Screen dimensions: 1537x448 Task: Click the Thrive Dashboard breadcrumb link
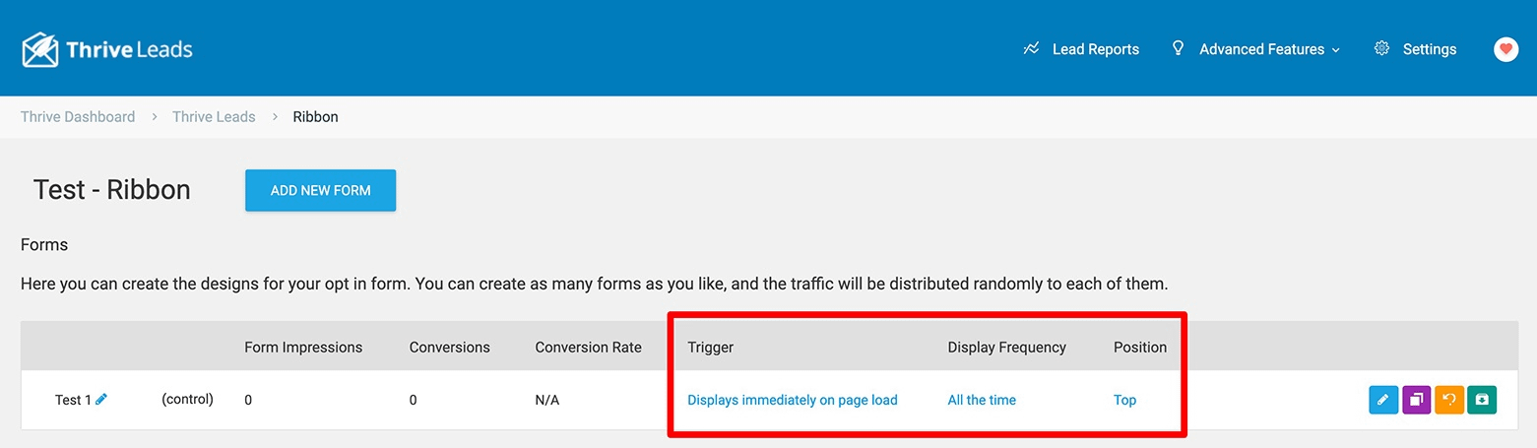pos(78,116)
